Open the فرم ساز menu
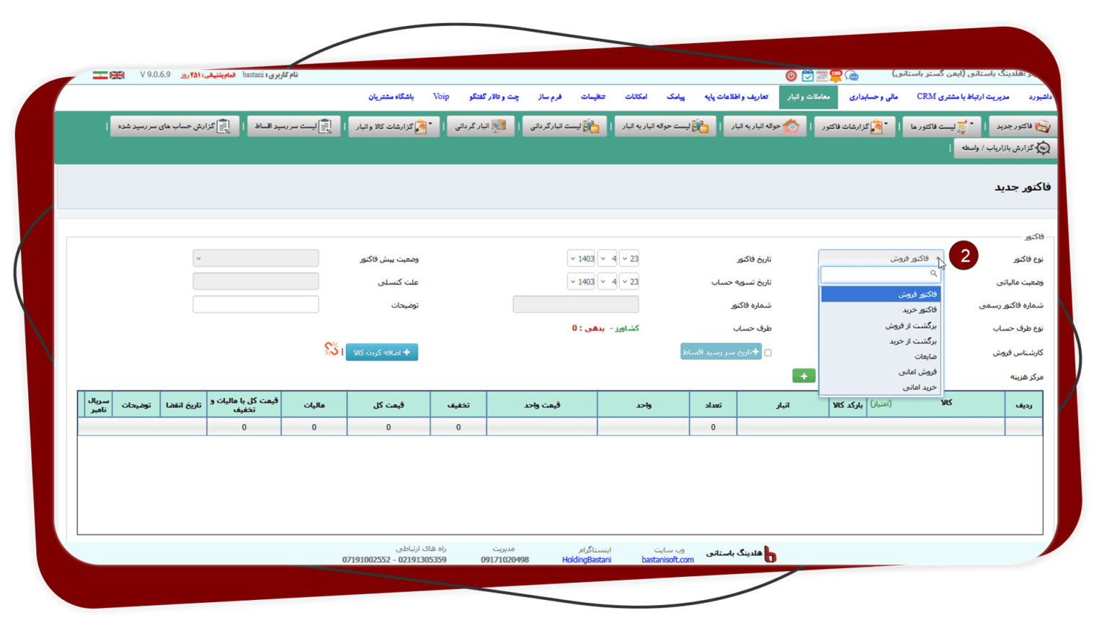 (x=550, y=97)
